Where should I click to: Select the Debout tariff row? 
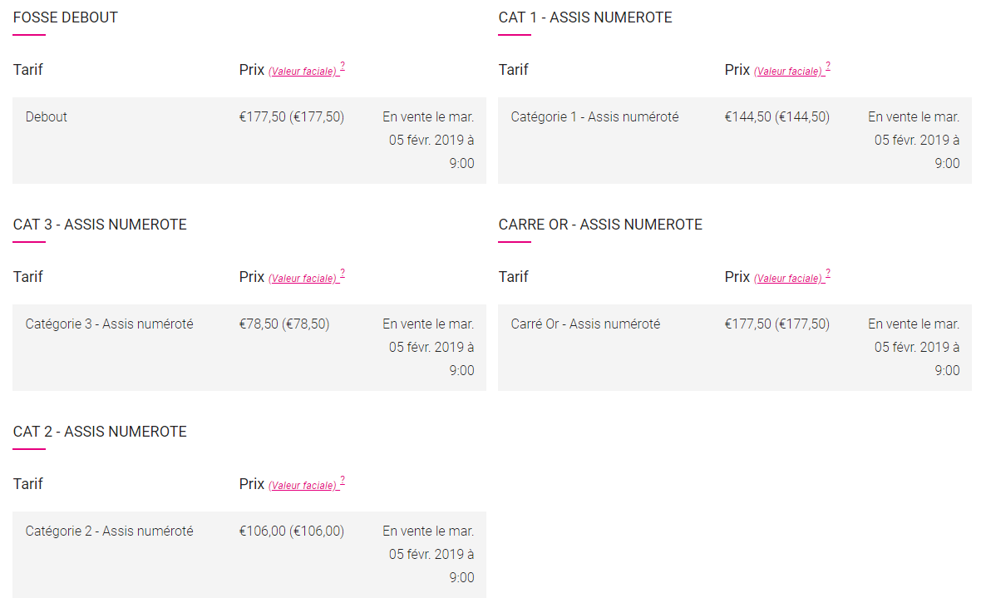point(249,141)
